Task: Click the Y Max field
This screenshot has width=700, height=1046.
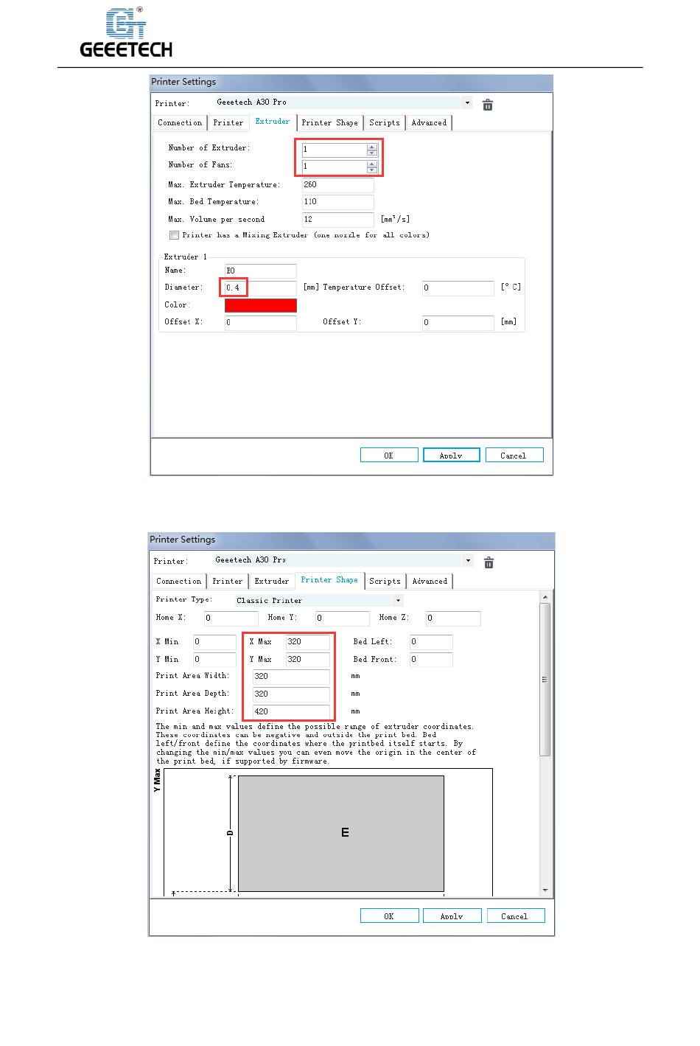Action: (307, 660)
